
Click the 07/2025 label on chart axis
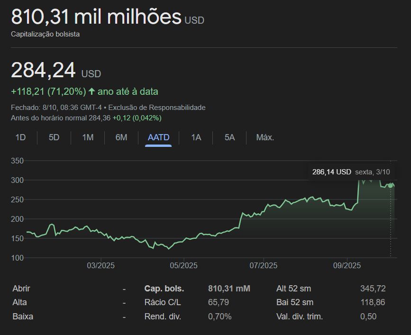pyautogui.click(x=263, y=265)
